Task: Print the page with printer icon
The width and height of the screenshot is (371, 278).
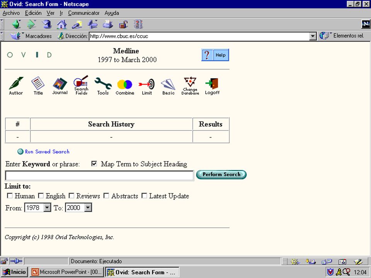Action: click(108, 24)
